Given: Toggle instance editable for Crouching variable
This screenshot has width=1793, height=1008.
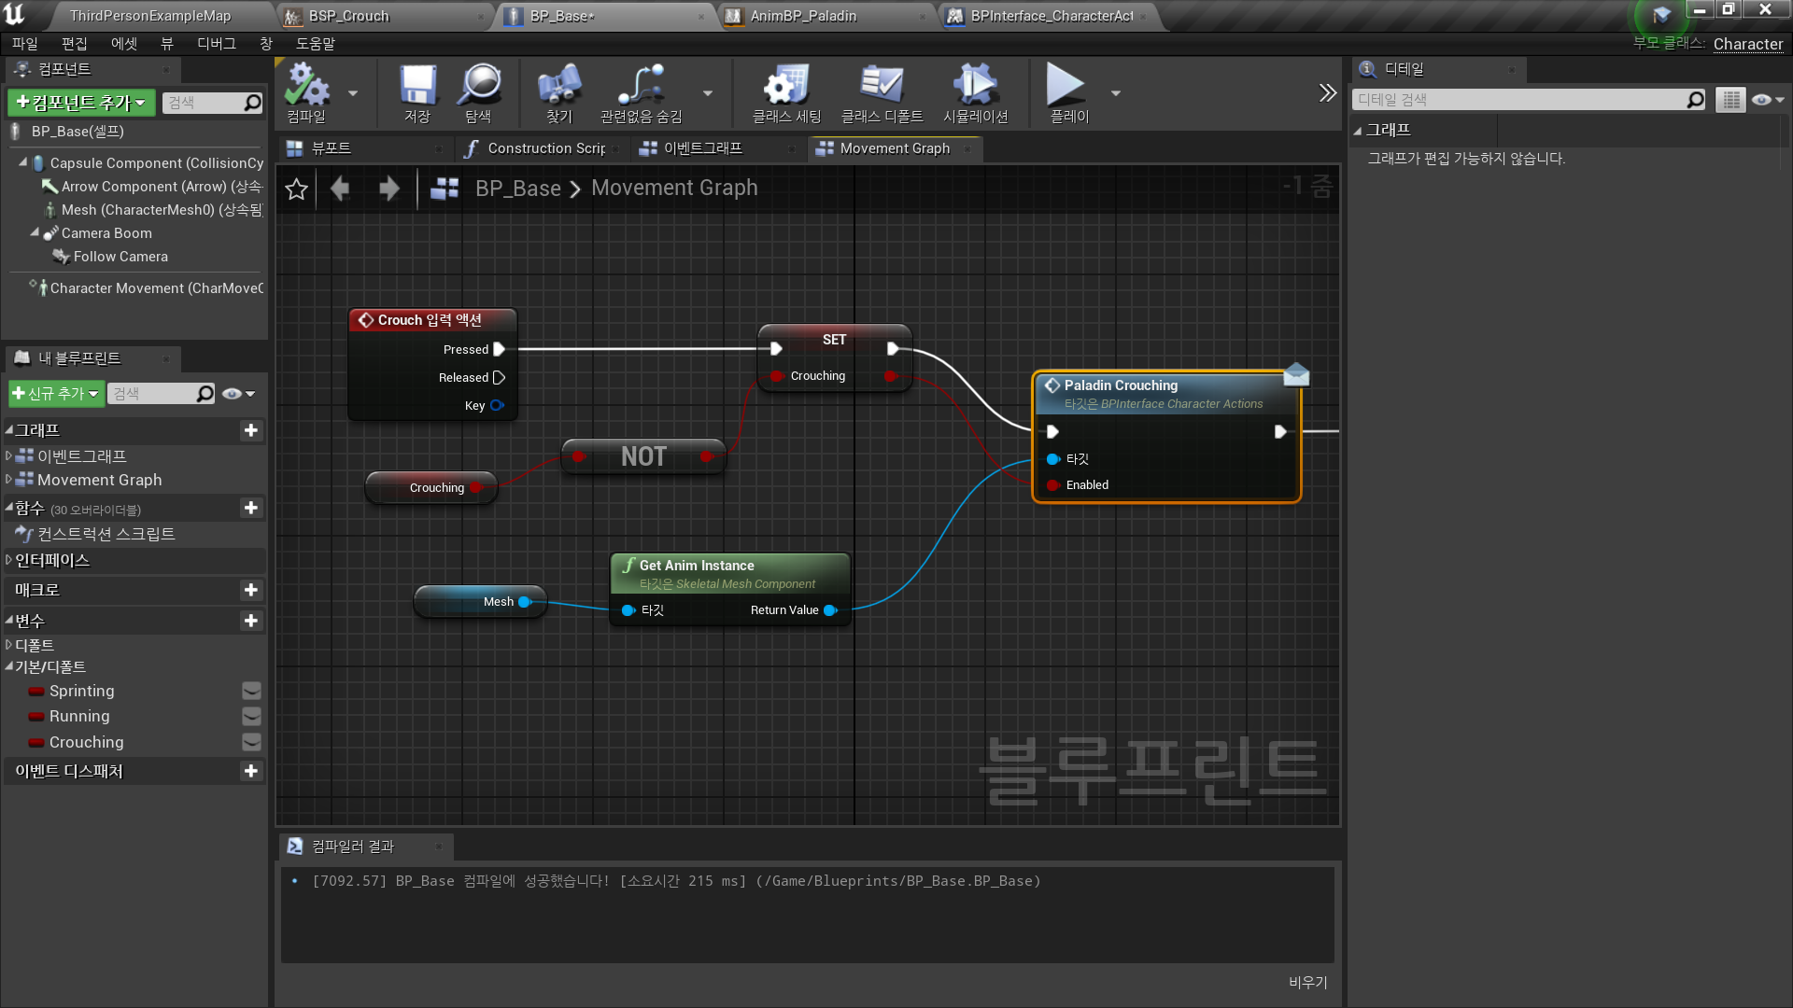Looking at the screenshot, I should click(x=250, y=742).
